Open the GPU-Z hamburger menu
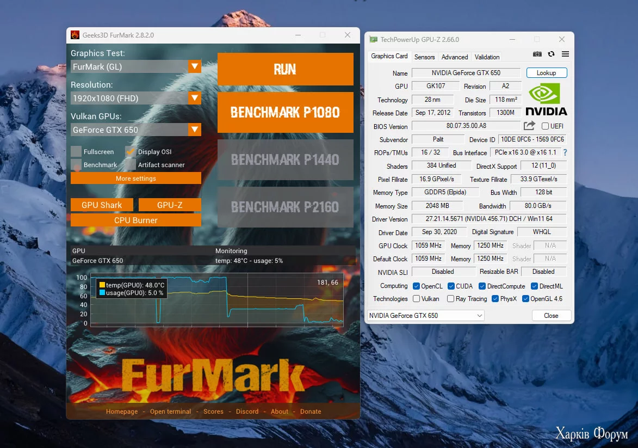 point(565,54)
